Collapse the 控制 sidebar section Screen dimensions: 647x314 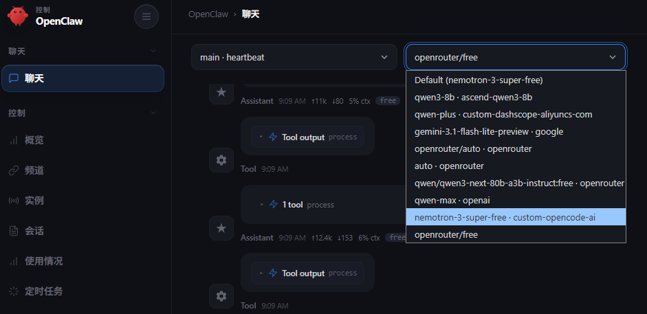153,113
